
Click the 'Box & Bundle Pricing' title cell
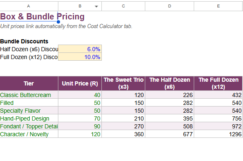coord(42,17)
